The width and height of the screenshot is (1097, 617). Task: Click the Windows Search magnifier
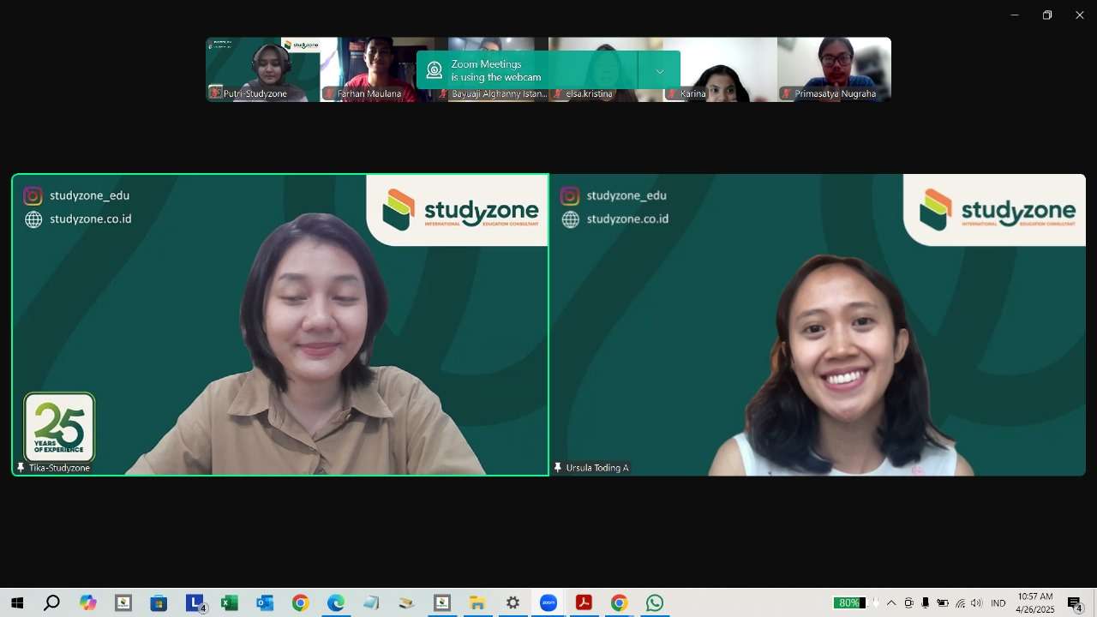point(51,603)
